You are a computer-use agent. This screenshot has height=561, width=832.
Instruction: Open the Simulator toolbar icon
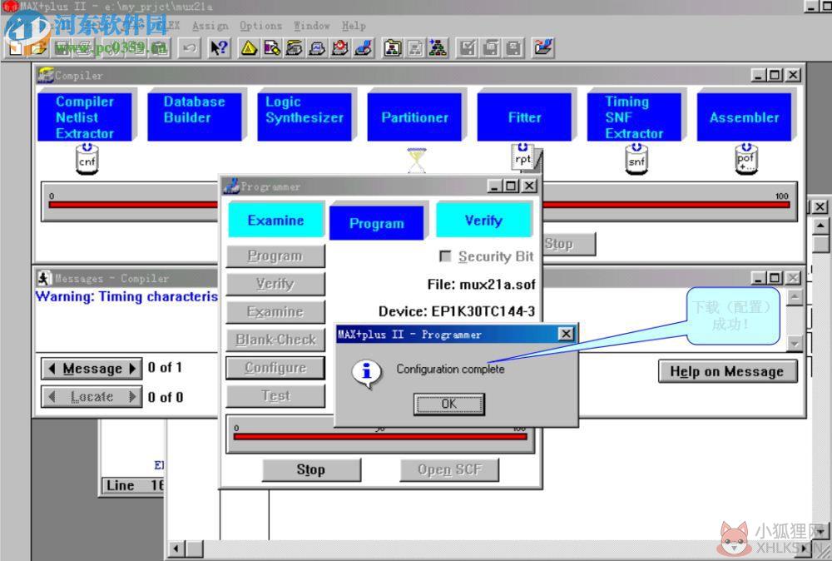pos(317,48)
